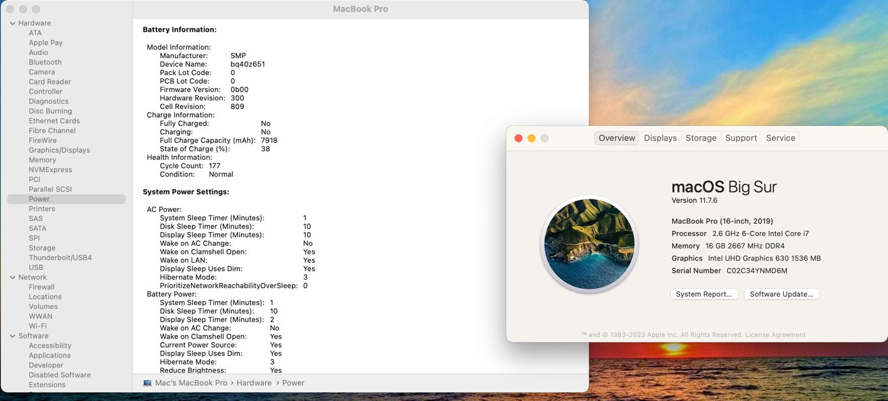The width and height of the screenshot is (888, 401).
Task: Click the laptop icon in path bar
Action: pos(147,383)
